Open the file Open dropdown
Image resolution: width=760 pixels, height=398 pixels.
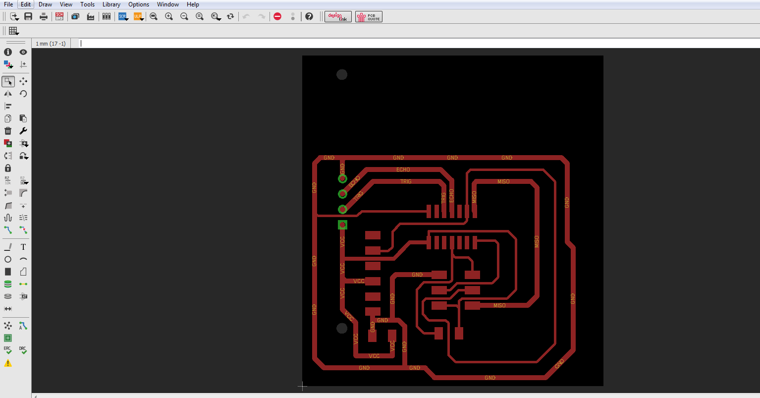(14, 16)
